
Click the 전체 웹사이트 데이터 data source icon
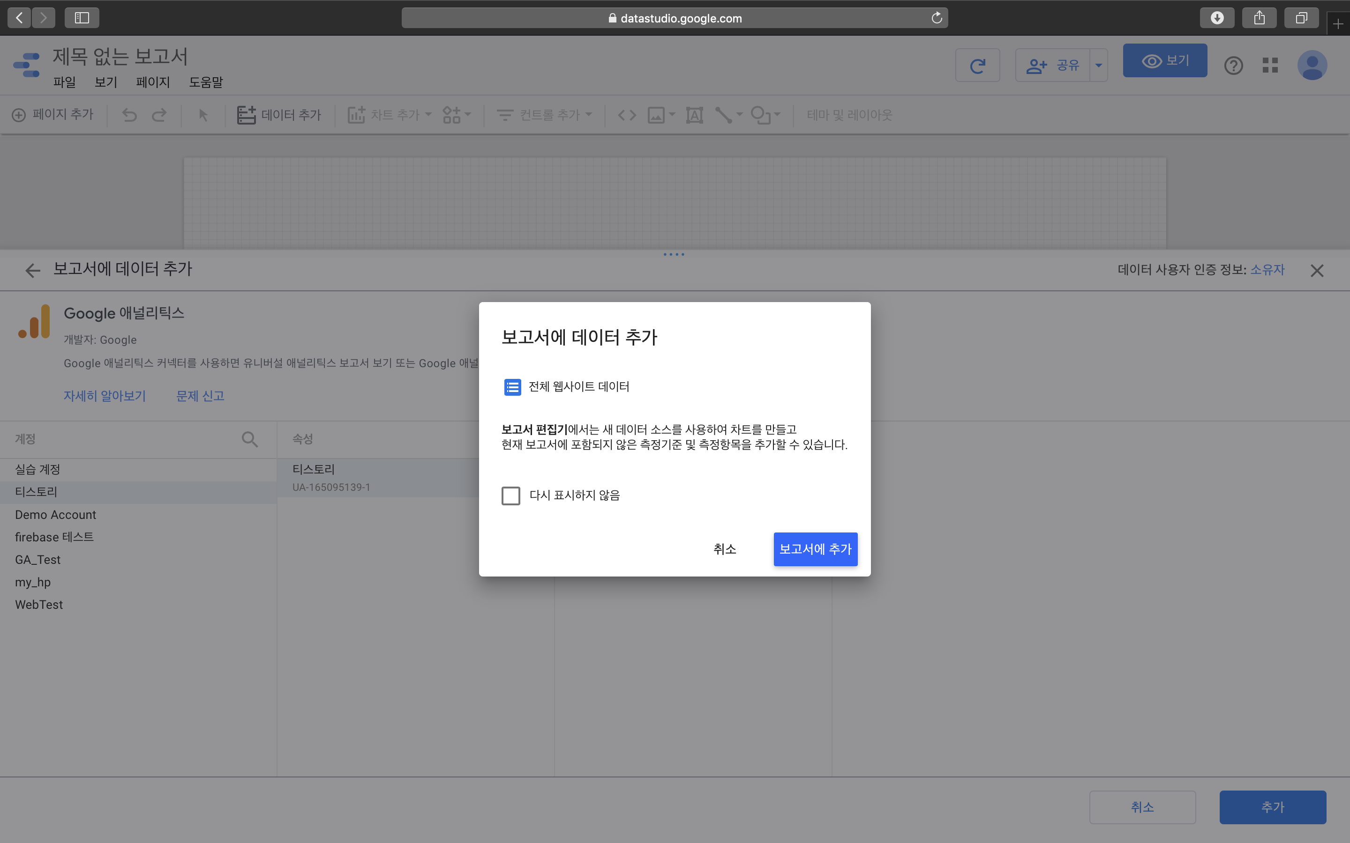coord(512,387)
